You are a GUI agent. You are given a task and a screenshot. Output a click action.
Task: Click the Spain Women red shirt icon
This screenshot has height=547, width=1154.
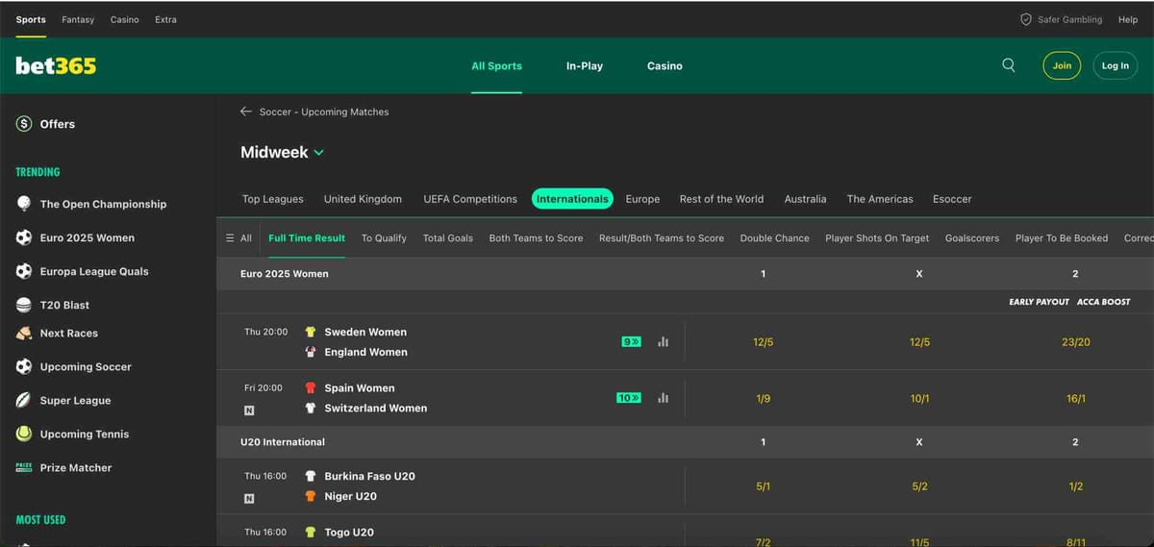pyautogui.click(x=311, y=388)
